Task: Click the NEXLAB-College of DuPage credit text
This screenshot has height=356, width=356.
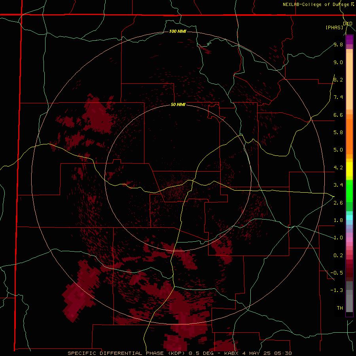Action: pyautogui.click(x=316, y=4)
